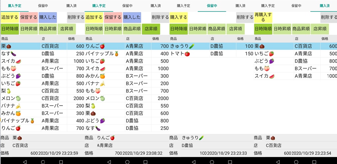
Task: Open 購入済 tab on the first screen
Action: 71,6
